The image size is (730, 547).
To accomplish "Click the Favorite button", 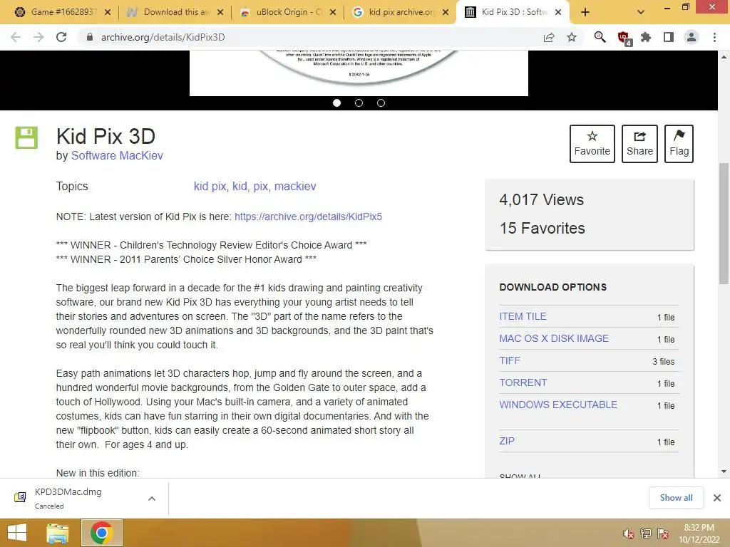I will [x=592, y=144].
